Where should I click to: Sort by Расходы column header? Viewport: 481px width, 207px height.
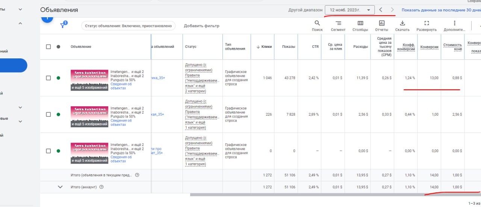point(360,47)
